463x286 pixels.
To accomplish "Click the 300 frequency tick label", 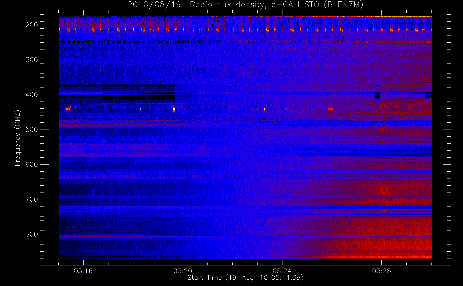I will [x=32, y=60].
